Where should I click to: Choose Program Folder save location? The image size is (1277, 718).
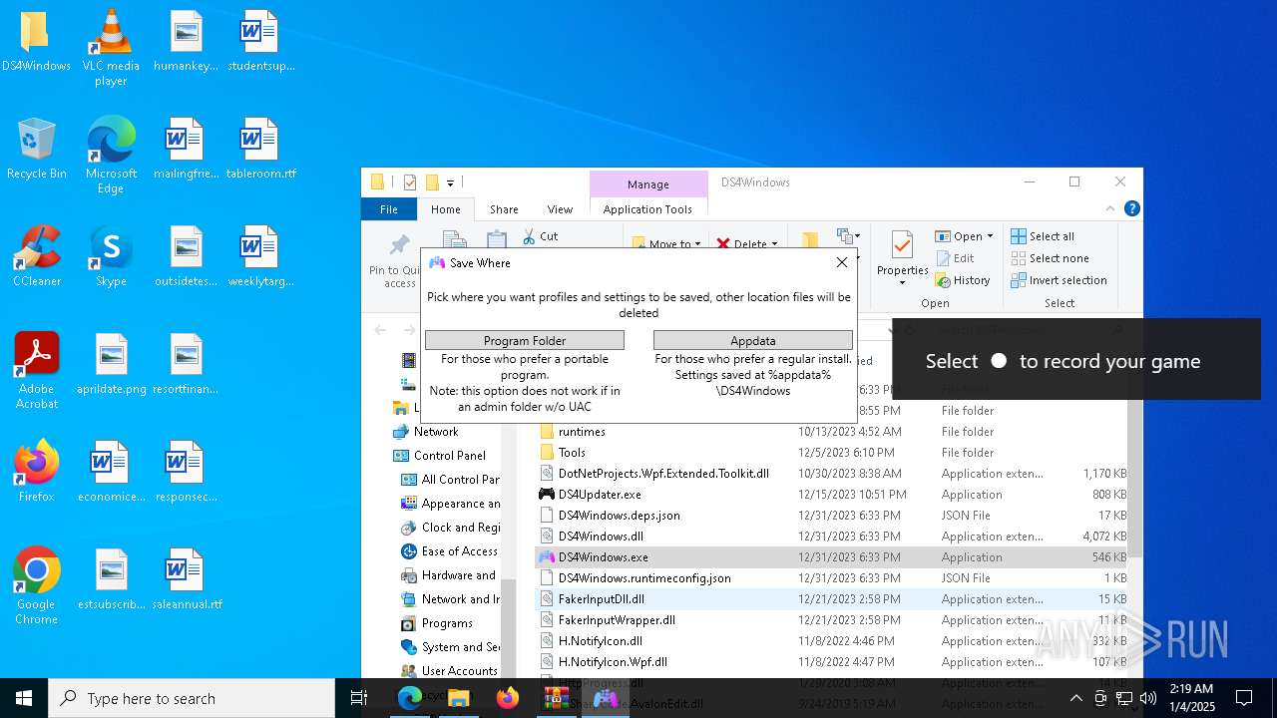point(525,340)
